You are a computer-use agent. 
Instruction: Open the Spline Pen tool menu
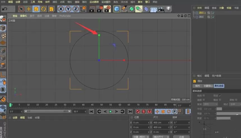[124, 9]
